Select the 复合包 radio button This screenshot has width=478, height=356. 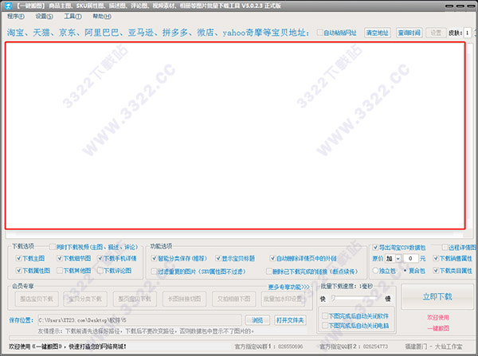tap(406, 270)
